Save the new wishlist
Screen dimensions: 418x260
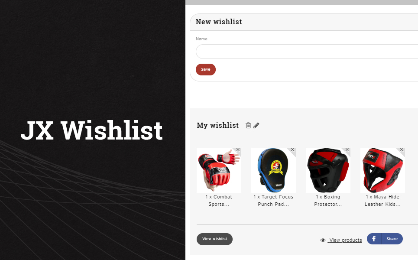point(205,69)
